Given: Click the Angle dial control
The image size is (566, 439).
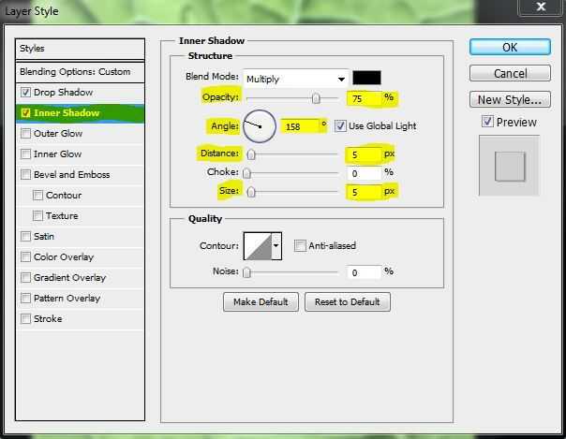Looking at the screenshot, I should pos(260,126).
